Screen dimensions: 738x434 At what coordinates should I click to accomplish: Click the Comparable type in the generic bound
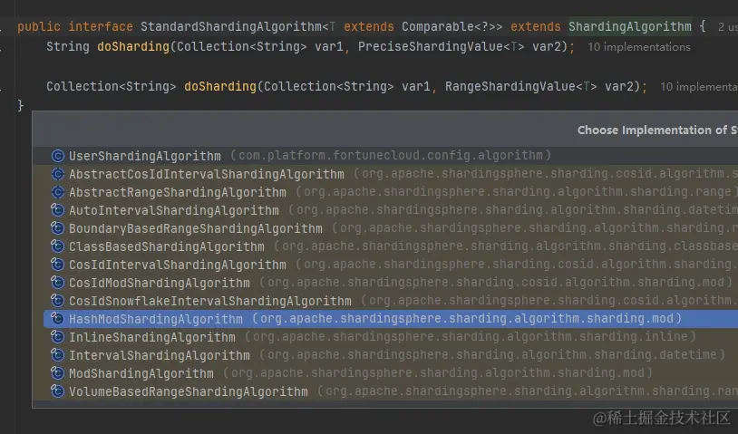point(438,26)
